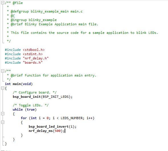Click the "boards.h" include string
Image resolution: width=168 pixels, height=151 pixels.
click(33, 63)
